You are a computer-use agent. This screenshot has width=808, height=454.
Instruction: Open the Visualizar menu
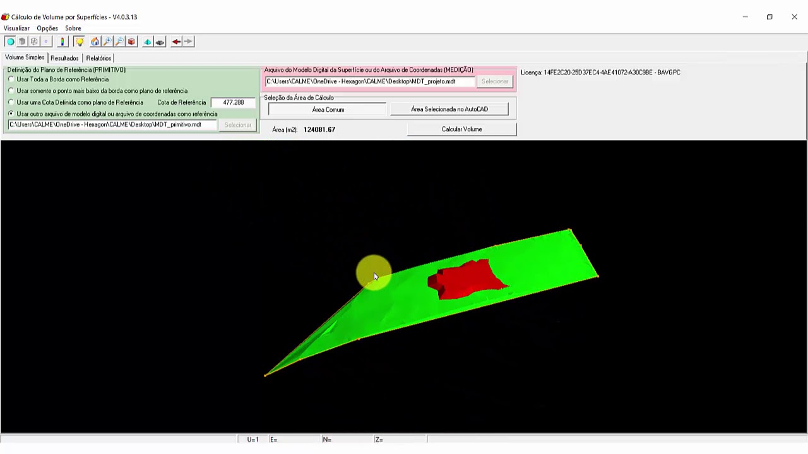pyautogui.click(x=16, y=28)
